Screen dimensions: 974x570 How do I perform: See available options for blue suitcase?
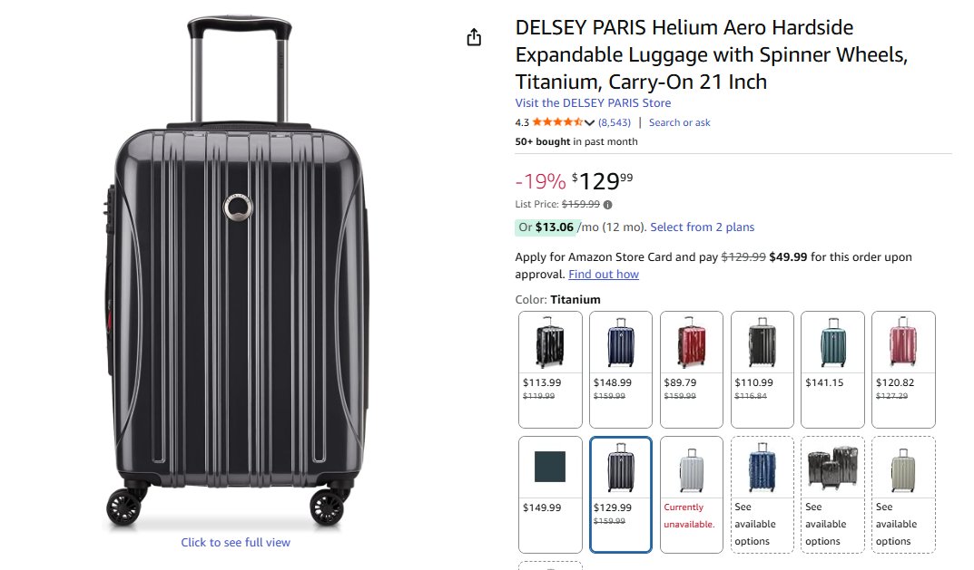762,494
